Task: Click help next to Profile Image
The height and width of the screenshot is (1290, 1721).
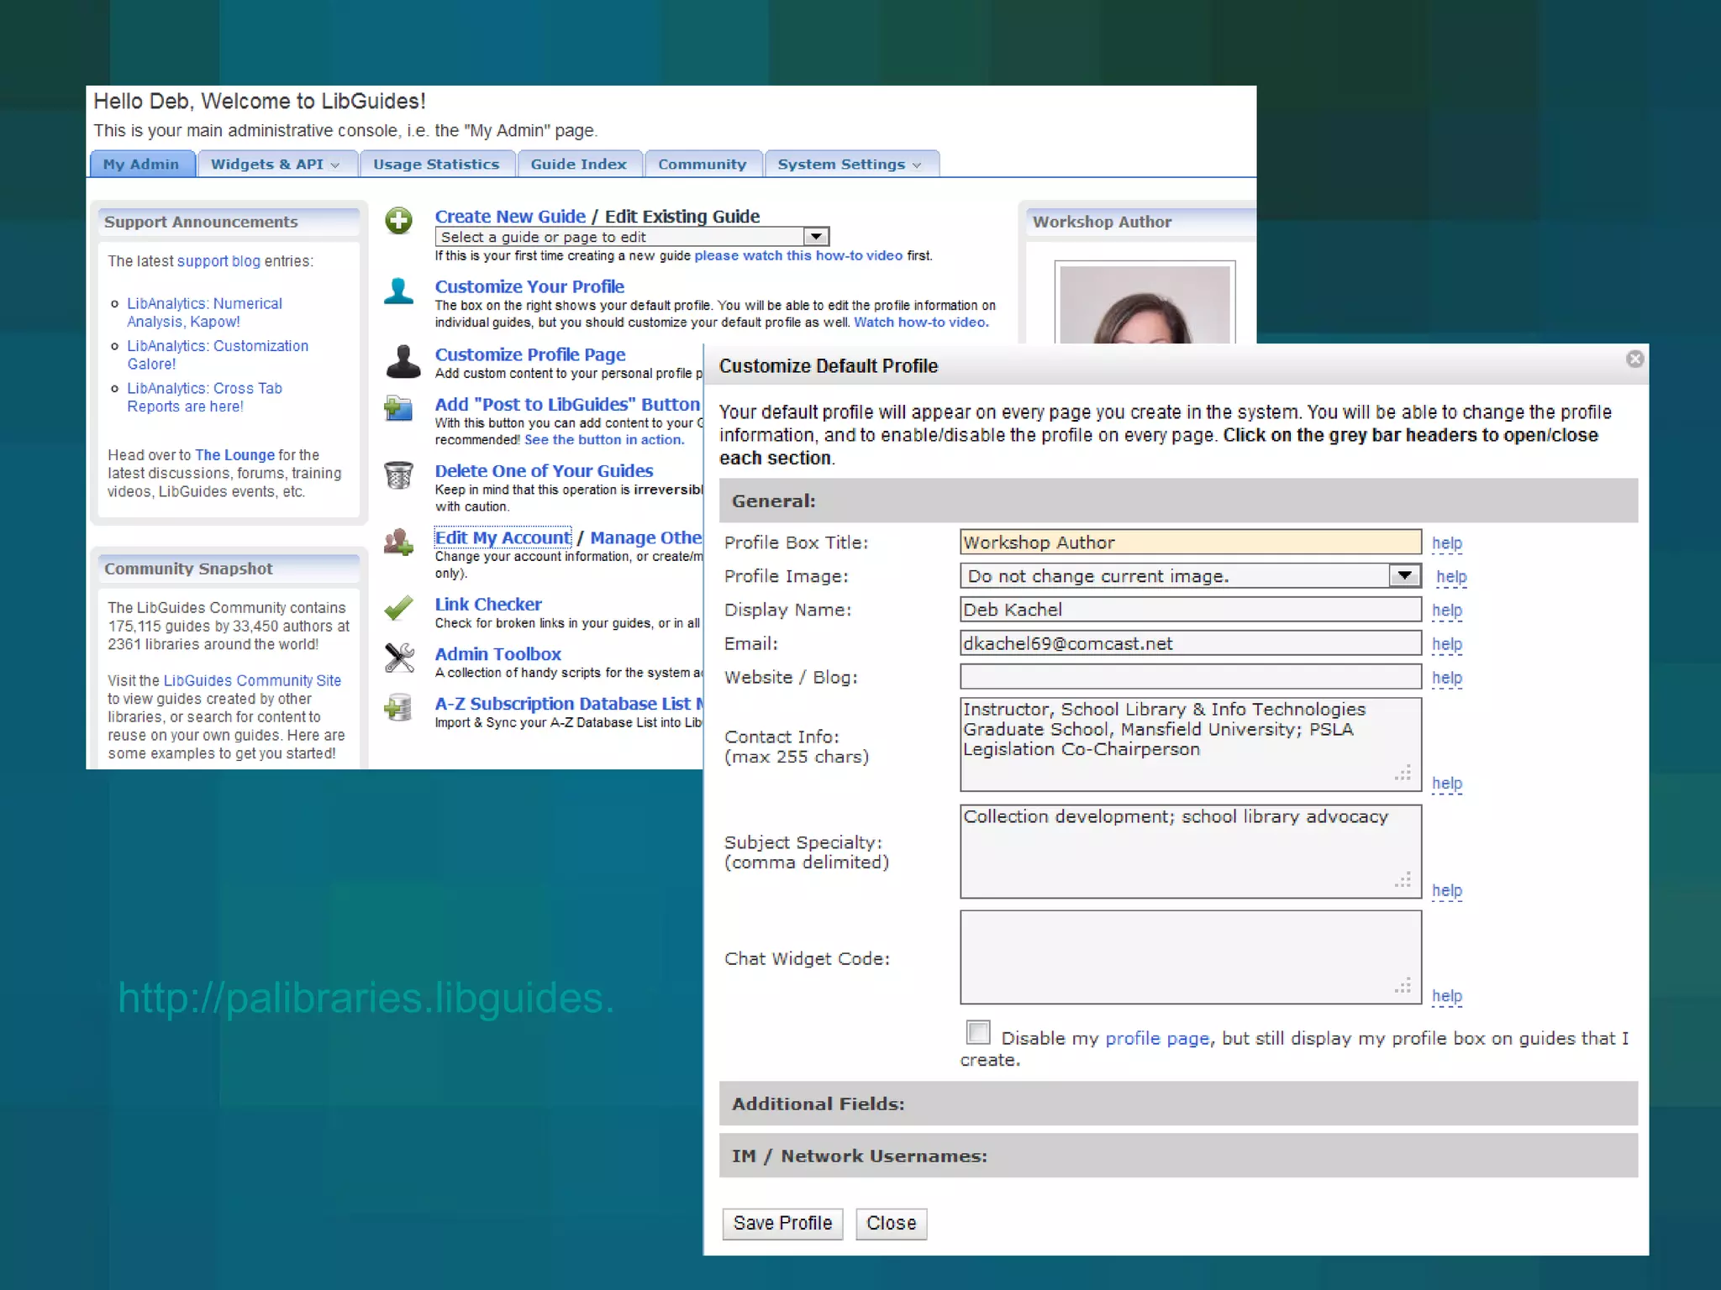Action: [x=1451, y=576]
